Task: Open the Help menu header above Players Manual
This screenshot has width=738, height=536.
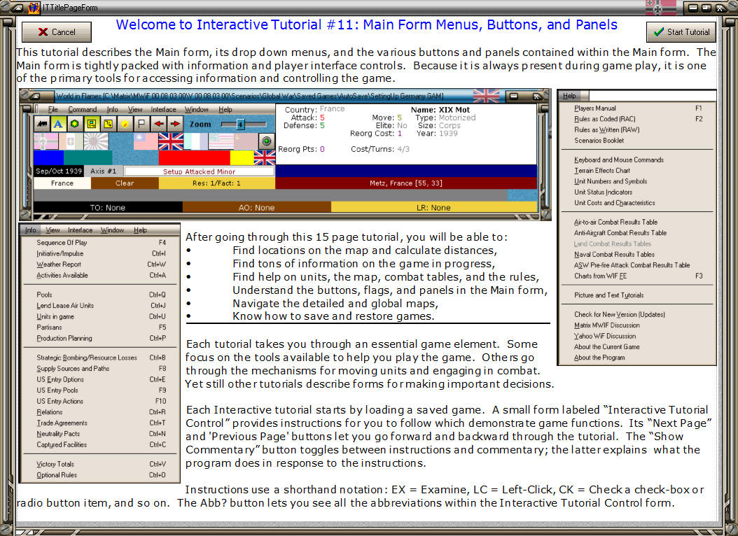Action: (x=569, y=96)
